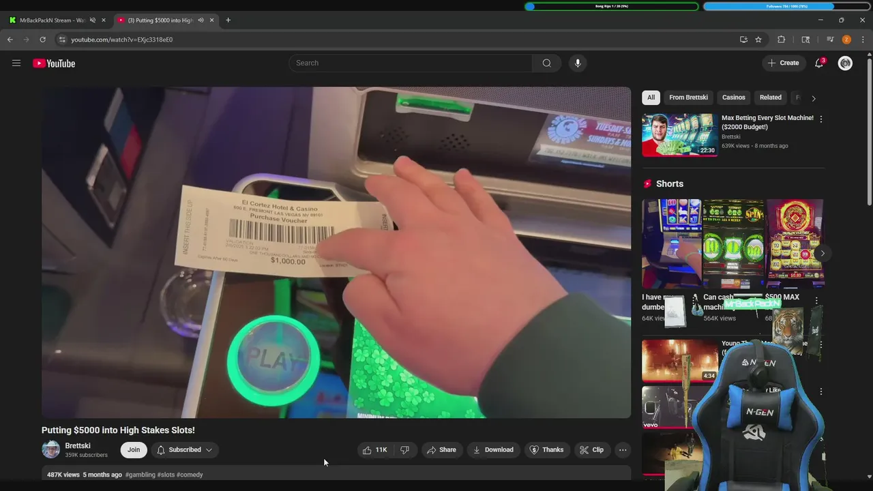Open options for Max Betting video
This screenshot has width=873, height=491.
tap(820, 119)
